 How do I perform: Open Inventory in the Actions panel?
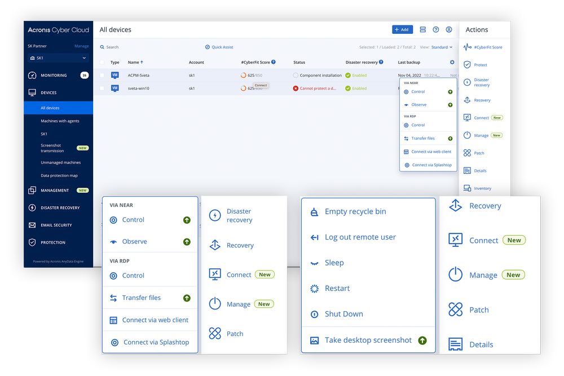[x=478, y=188]
